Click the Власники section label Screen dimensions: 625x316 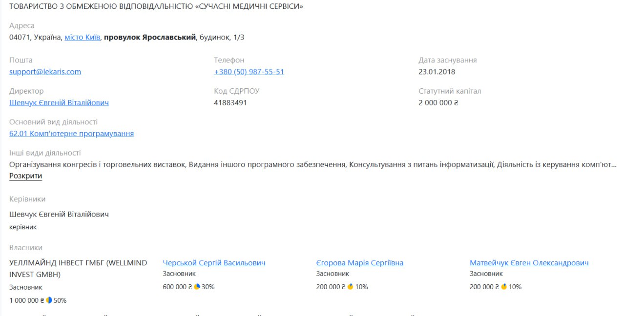coord(26,248)
